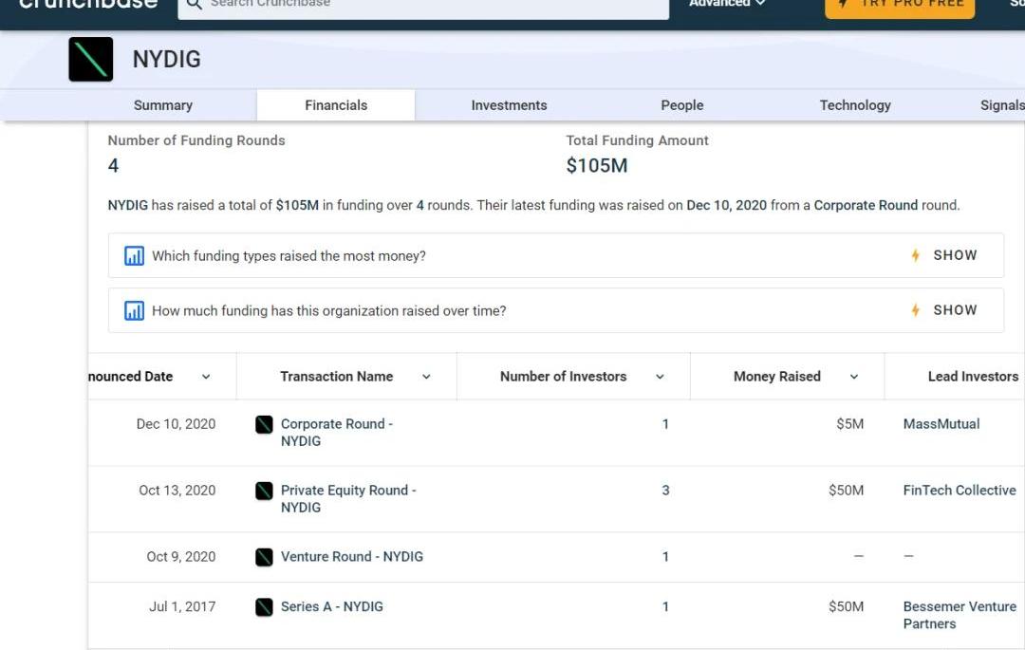
Task: Open the Number of Investors column chevron
Action: (x=660, y=377)
